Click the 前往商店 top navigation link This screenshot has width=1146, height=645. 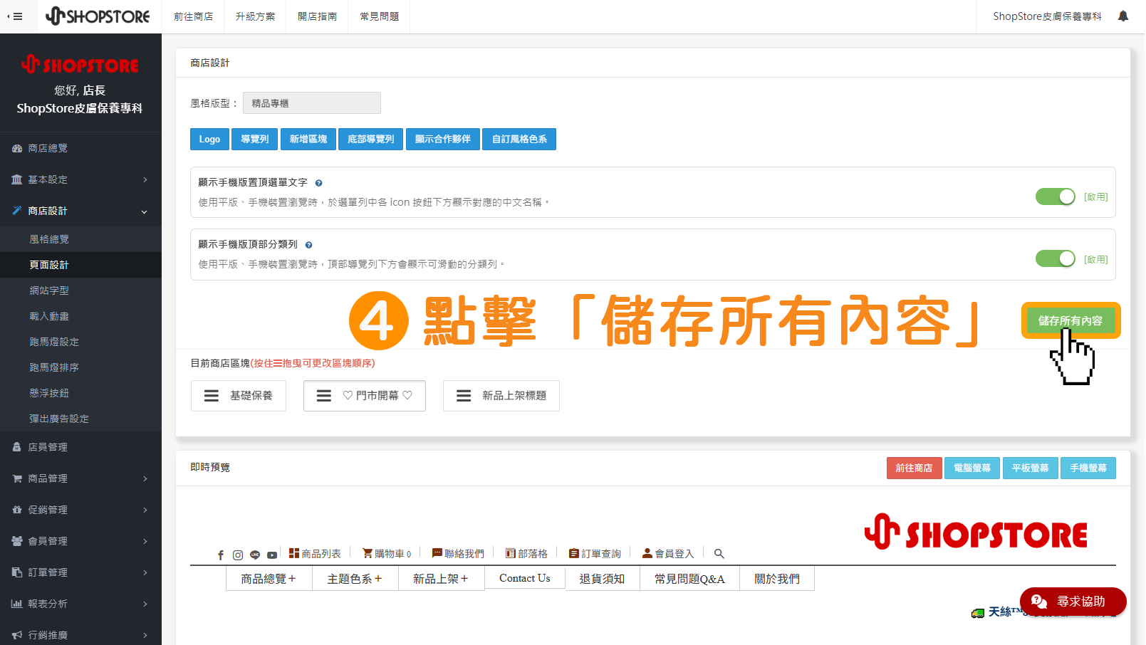click(x=194, y=16)
